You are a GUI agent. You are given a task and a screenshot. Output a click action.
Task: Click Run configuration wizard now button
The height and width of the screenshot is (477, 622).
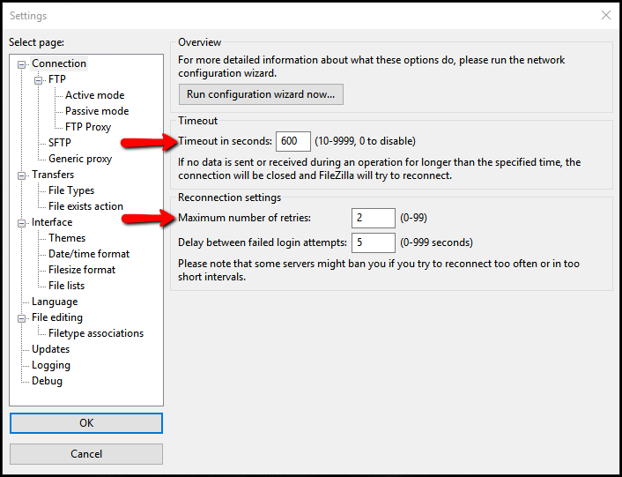coord(261,94)
